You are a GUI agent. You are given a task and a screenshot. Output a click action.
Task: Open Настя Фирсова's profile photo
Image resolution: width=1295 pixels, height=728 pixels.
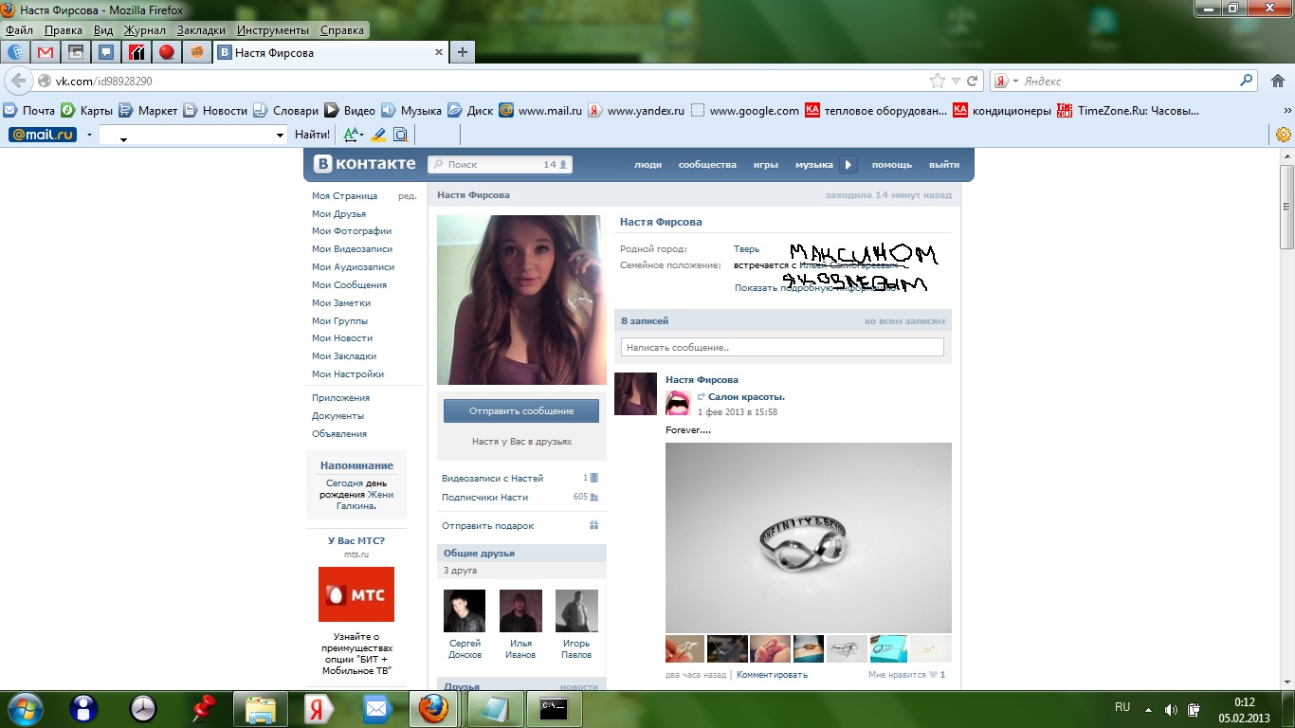click(x=521, y=300)
